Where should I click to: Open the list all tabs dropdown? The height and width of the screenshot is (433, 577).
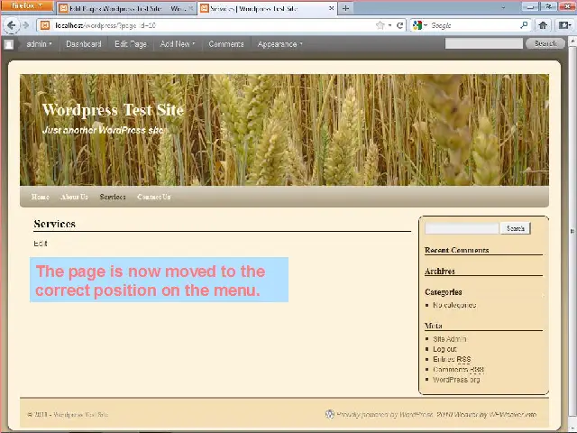(503, 7)
